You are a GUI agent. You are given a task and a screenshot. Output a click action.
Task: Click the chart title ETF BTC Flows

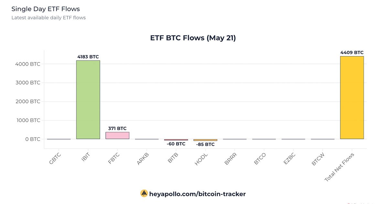coord(193,38)
